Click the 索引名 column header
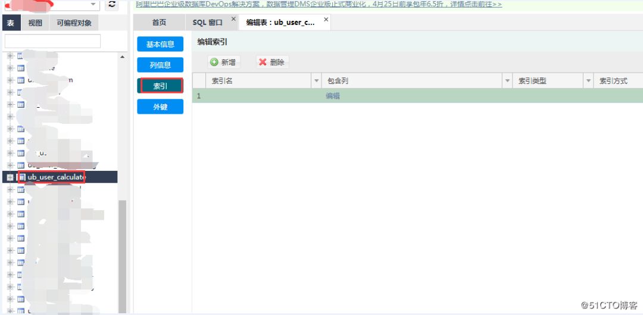Image resolution: width=643 pixels, height=315 pixels. [259, 81]
